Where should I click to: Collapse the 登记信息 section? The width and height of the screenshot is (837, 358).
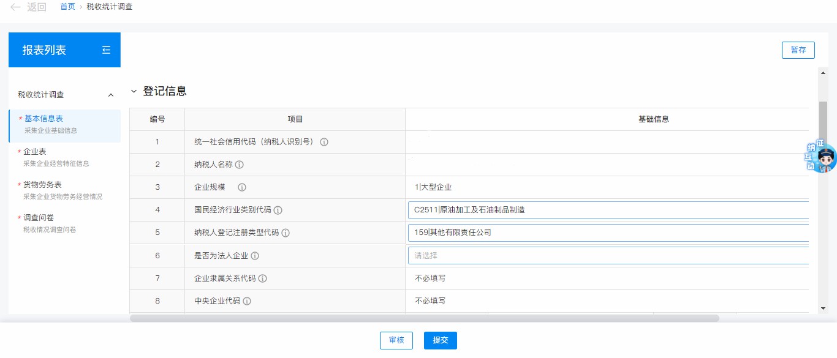(x=134, y=91)
